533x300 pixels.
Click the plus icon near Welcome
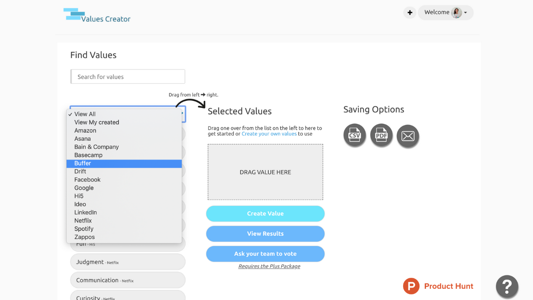pos(409,12)
